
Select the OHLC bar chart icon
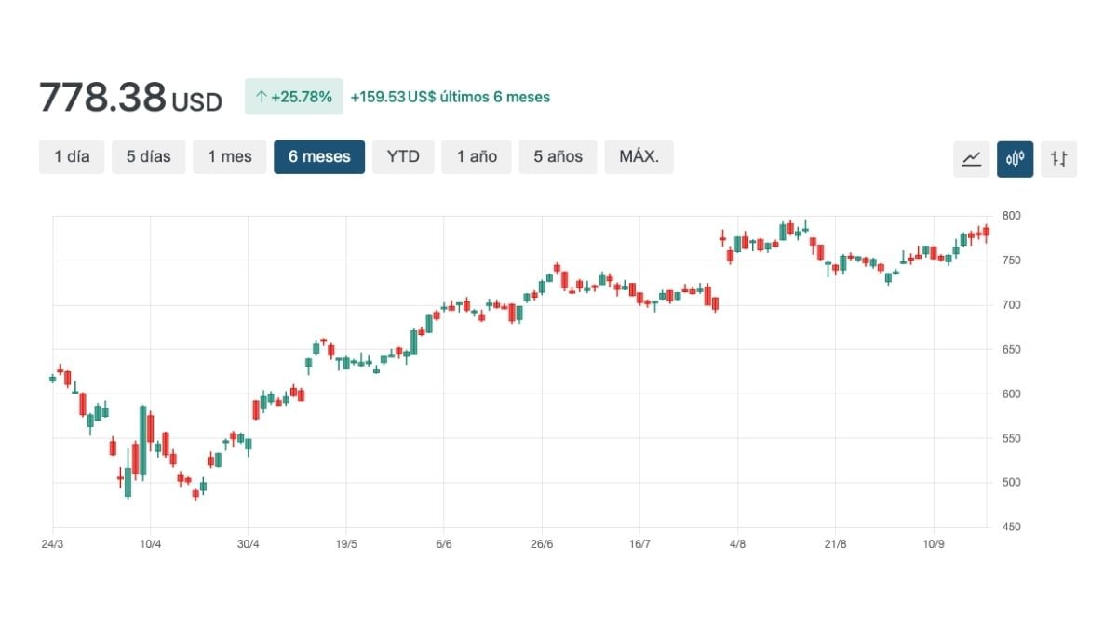pos(1058,158)
